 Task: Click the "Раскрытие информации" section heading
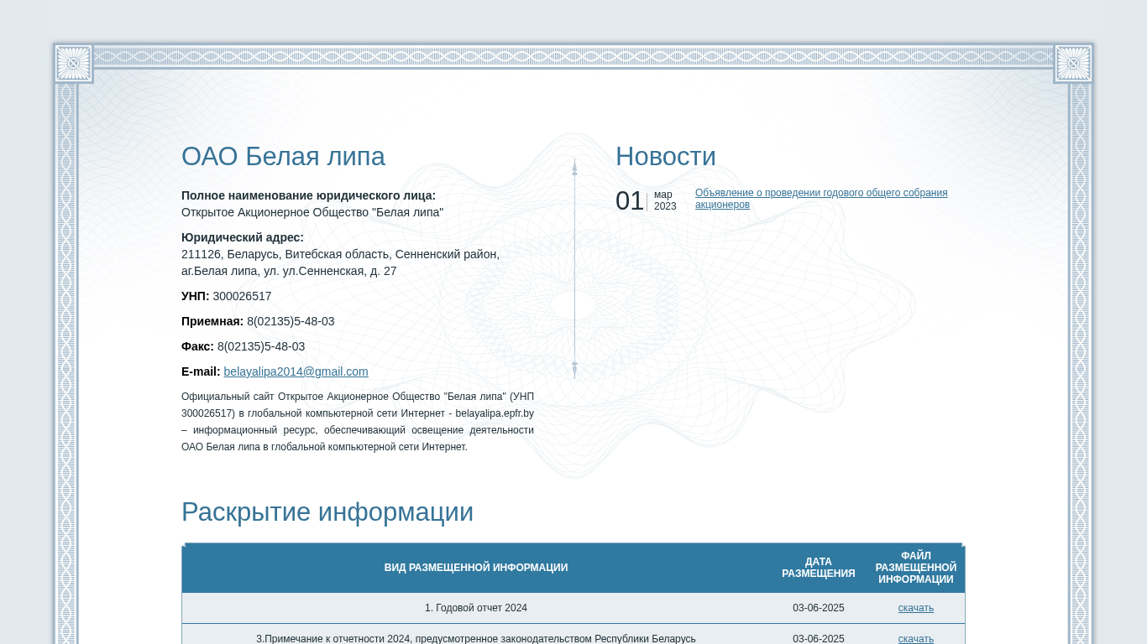(x=327, y=512)
